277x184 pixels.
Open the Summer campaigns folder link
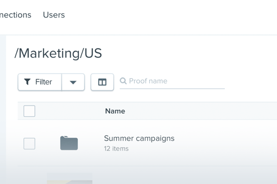click(x=139, y=138)
